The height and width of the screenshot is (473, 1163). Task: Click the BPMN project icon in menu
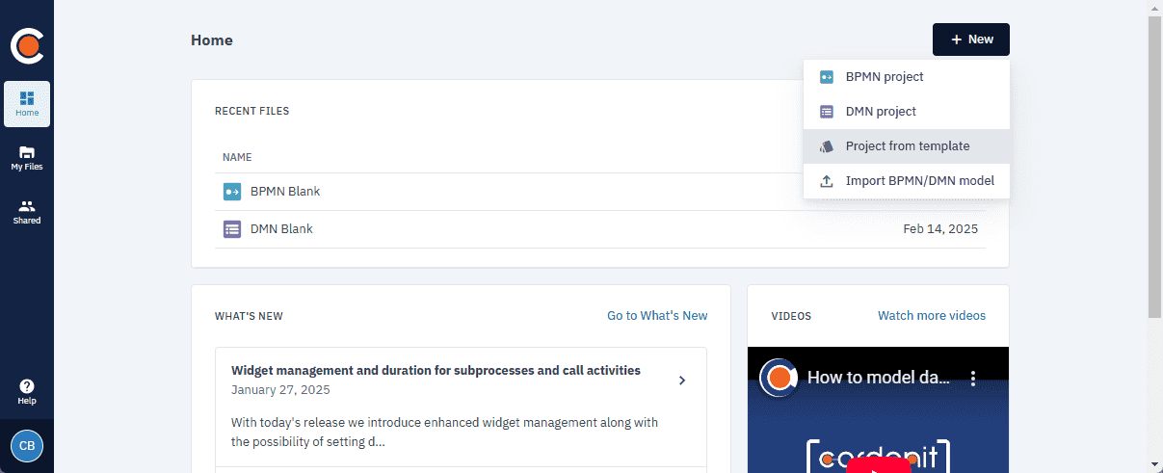click(x=827, y=77)
